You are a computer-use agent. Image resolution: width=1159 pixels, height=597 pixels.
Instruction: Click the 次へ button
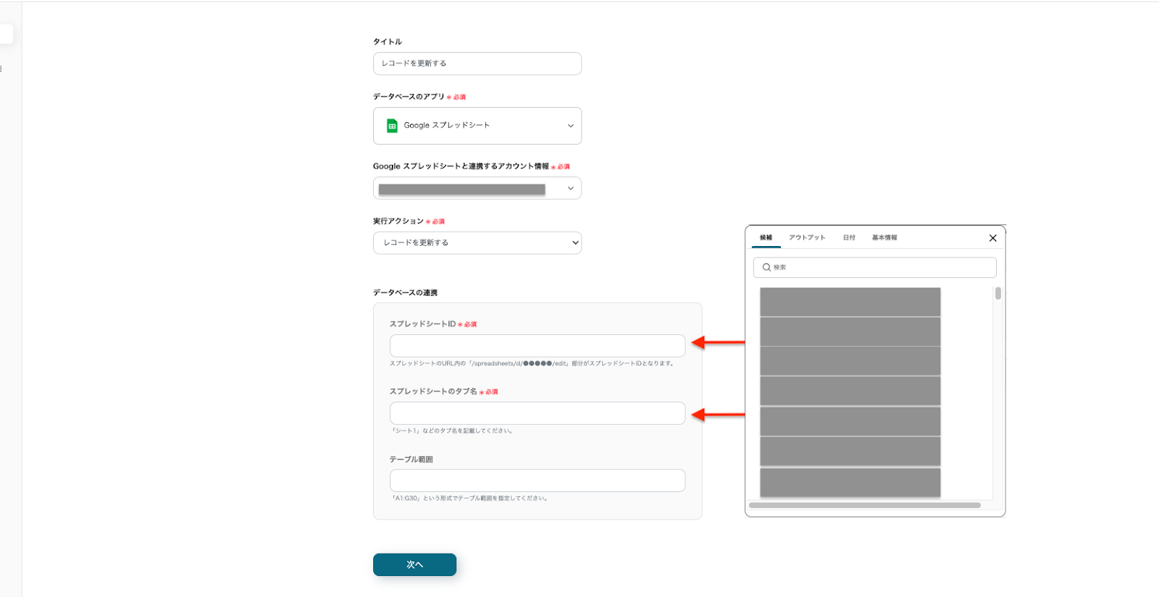click(x=414, y=564)
